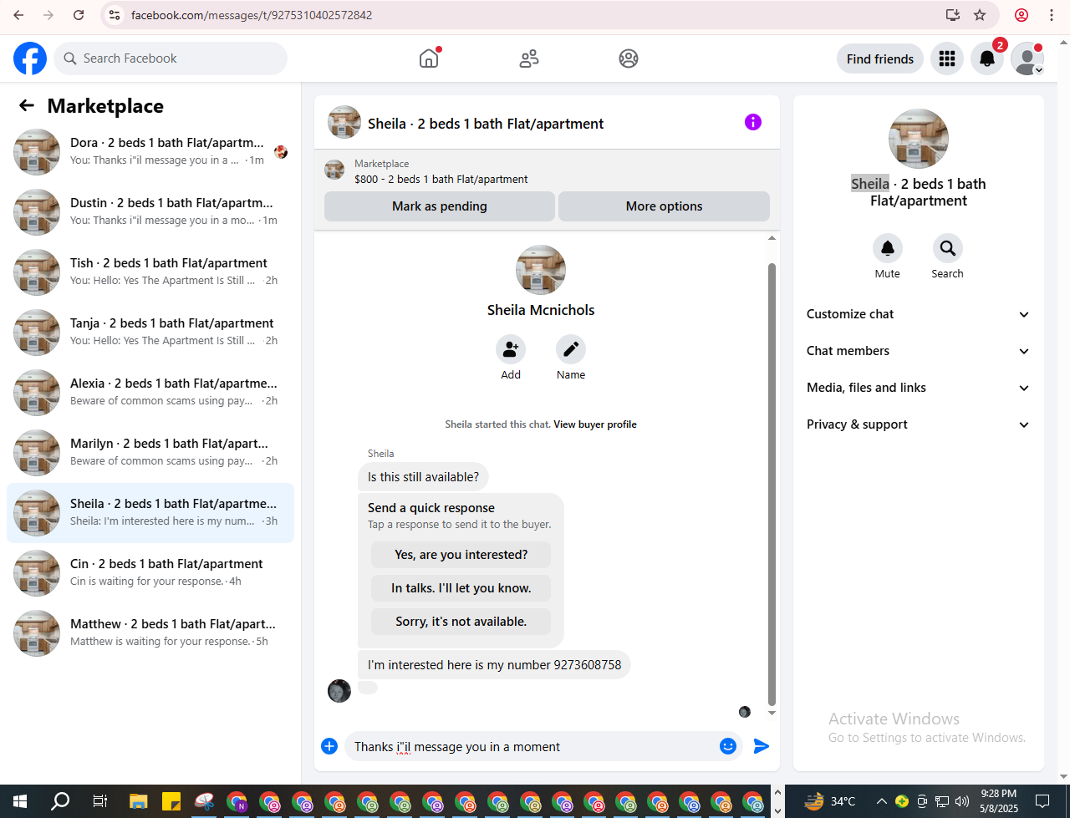
Task: Open File Explorer from the taskbar
Action: coord(138,801)
